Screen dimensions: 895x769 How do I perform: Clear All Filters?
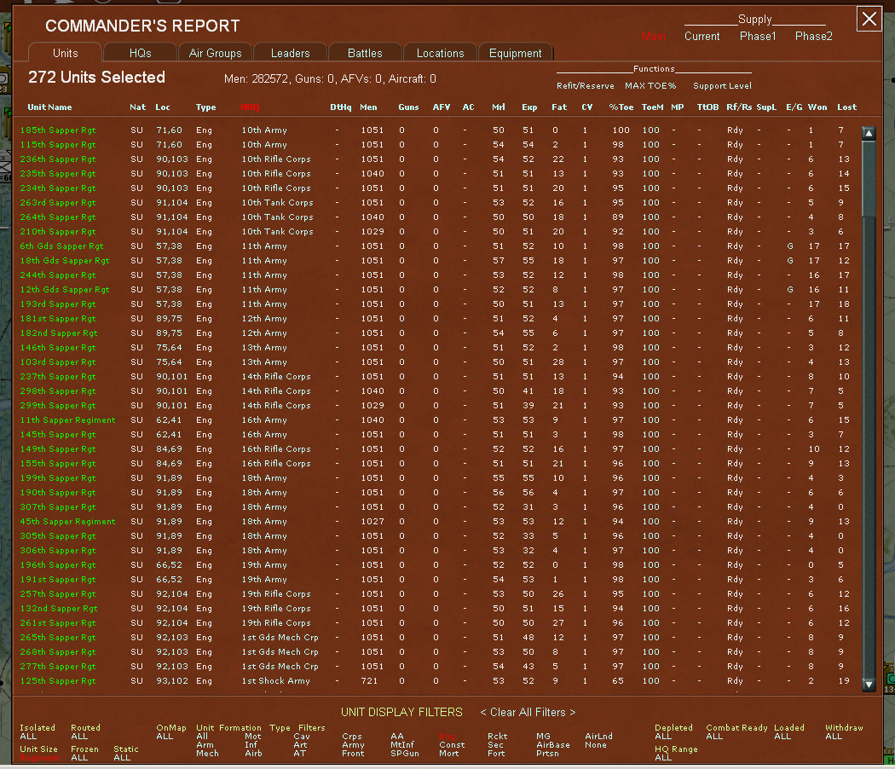[528, 713]
